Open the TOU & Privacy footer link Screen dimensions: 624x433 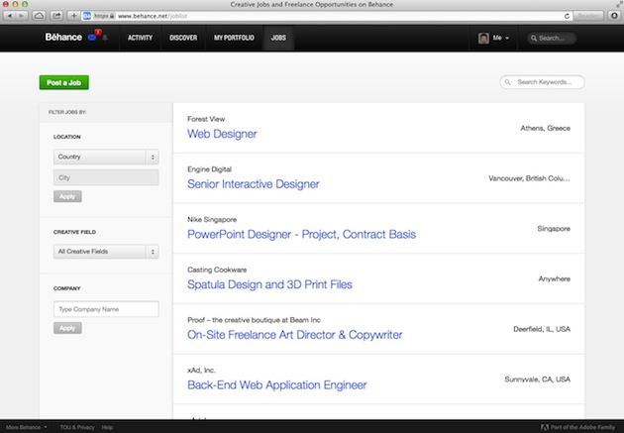(77, 427)
